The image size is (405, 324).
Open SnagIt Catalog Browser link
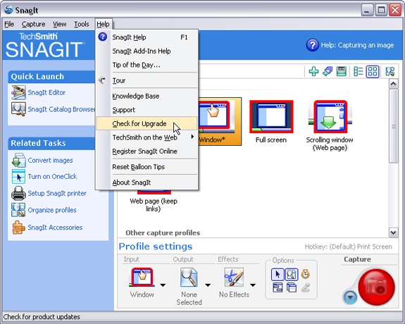coord(61,109)
